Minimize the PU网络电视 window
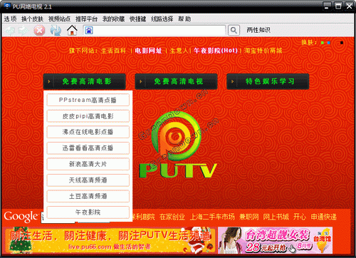 click(x=328, y=6)
